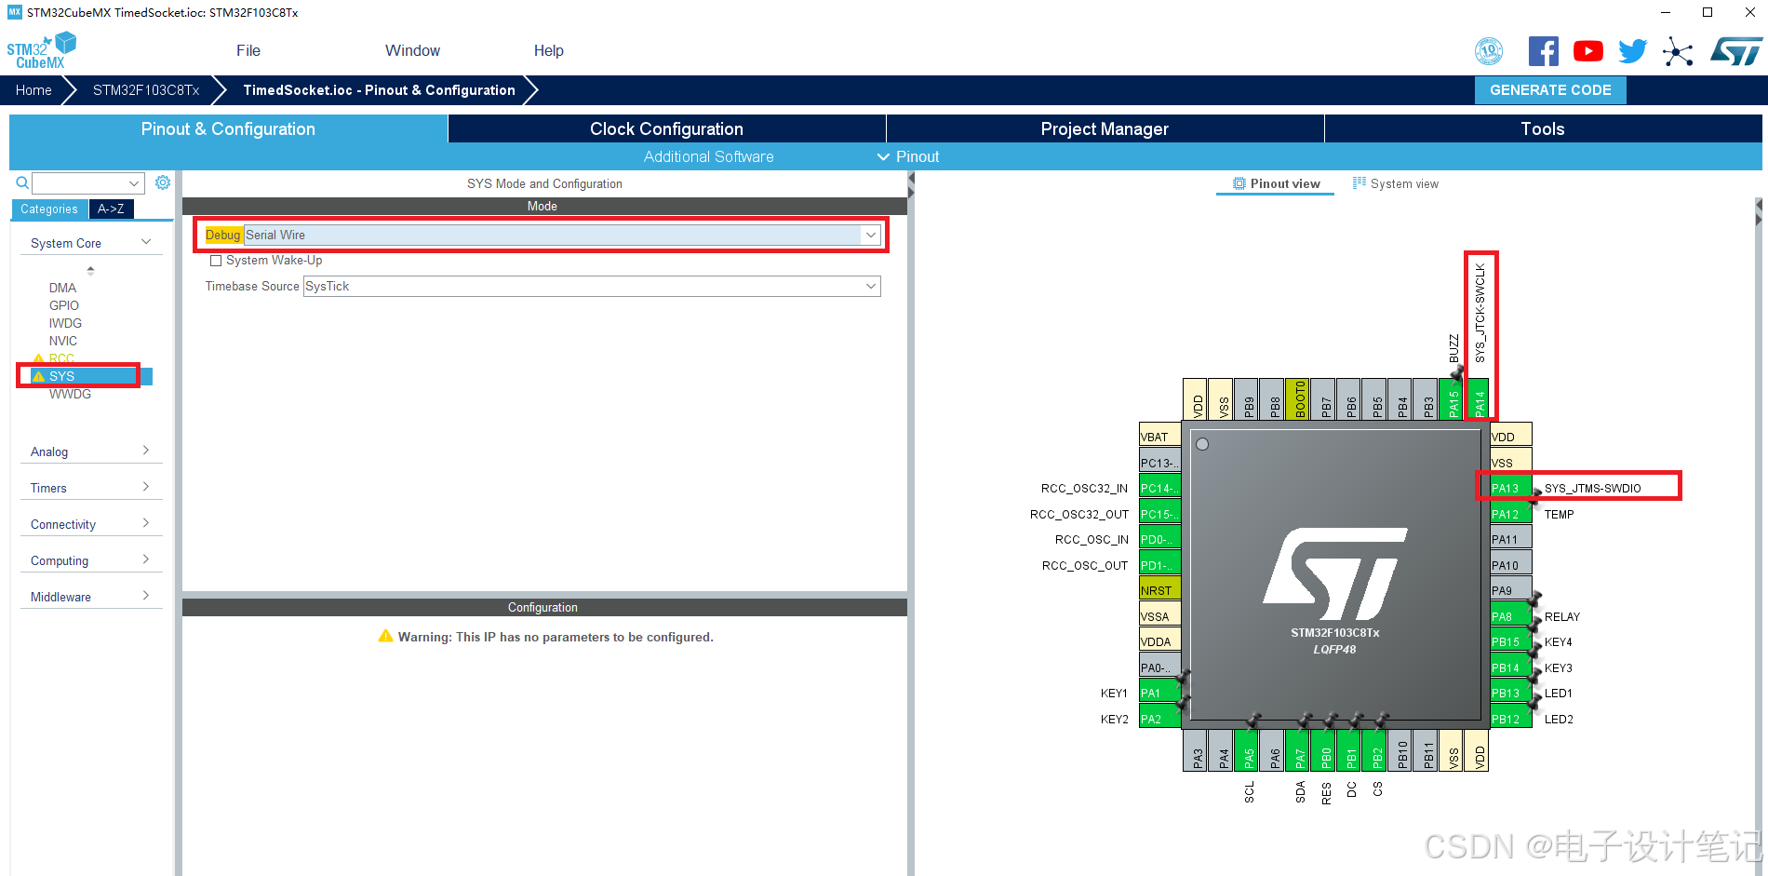Open the YouTube icon link
The height and width of the screenshot is (876, 1768).
1587,51
